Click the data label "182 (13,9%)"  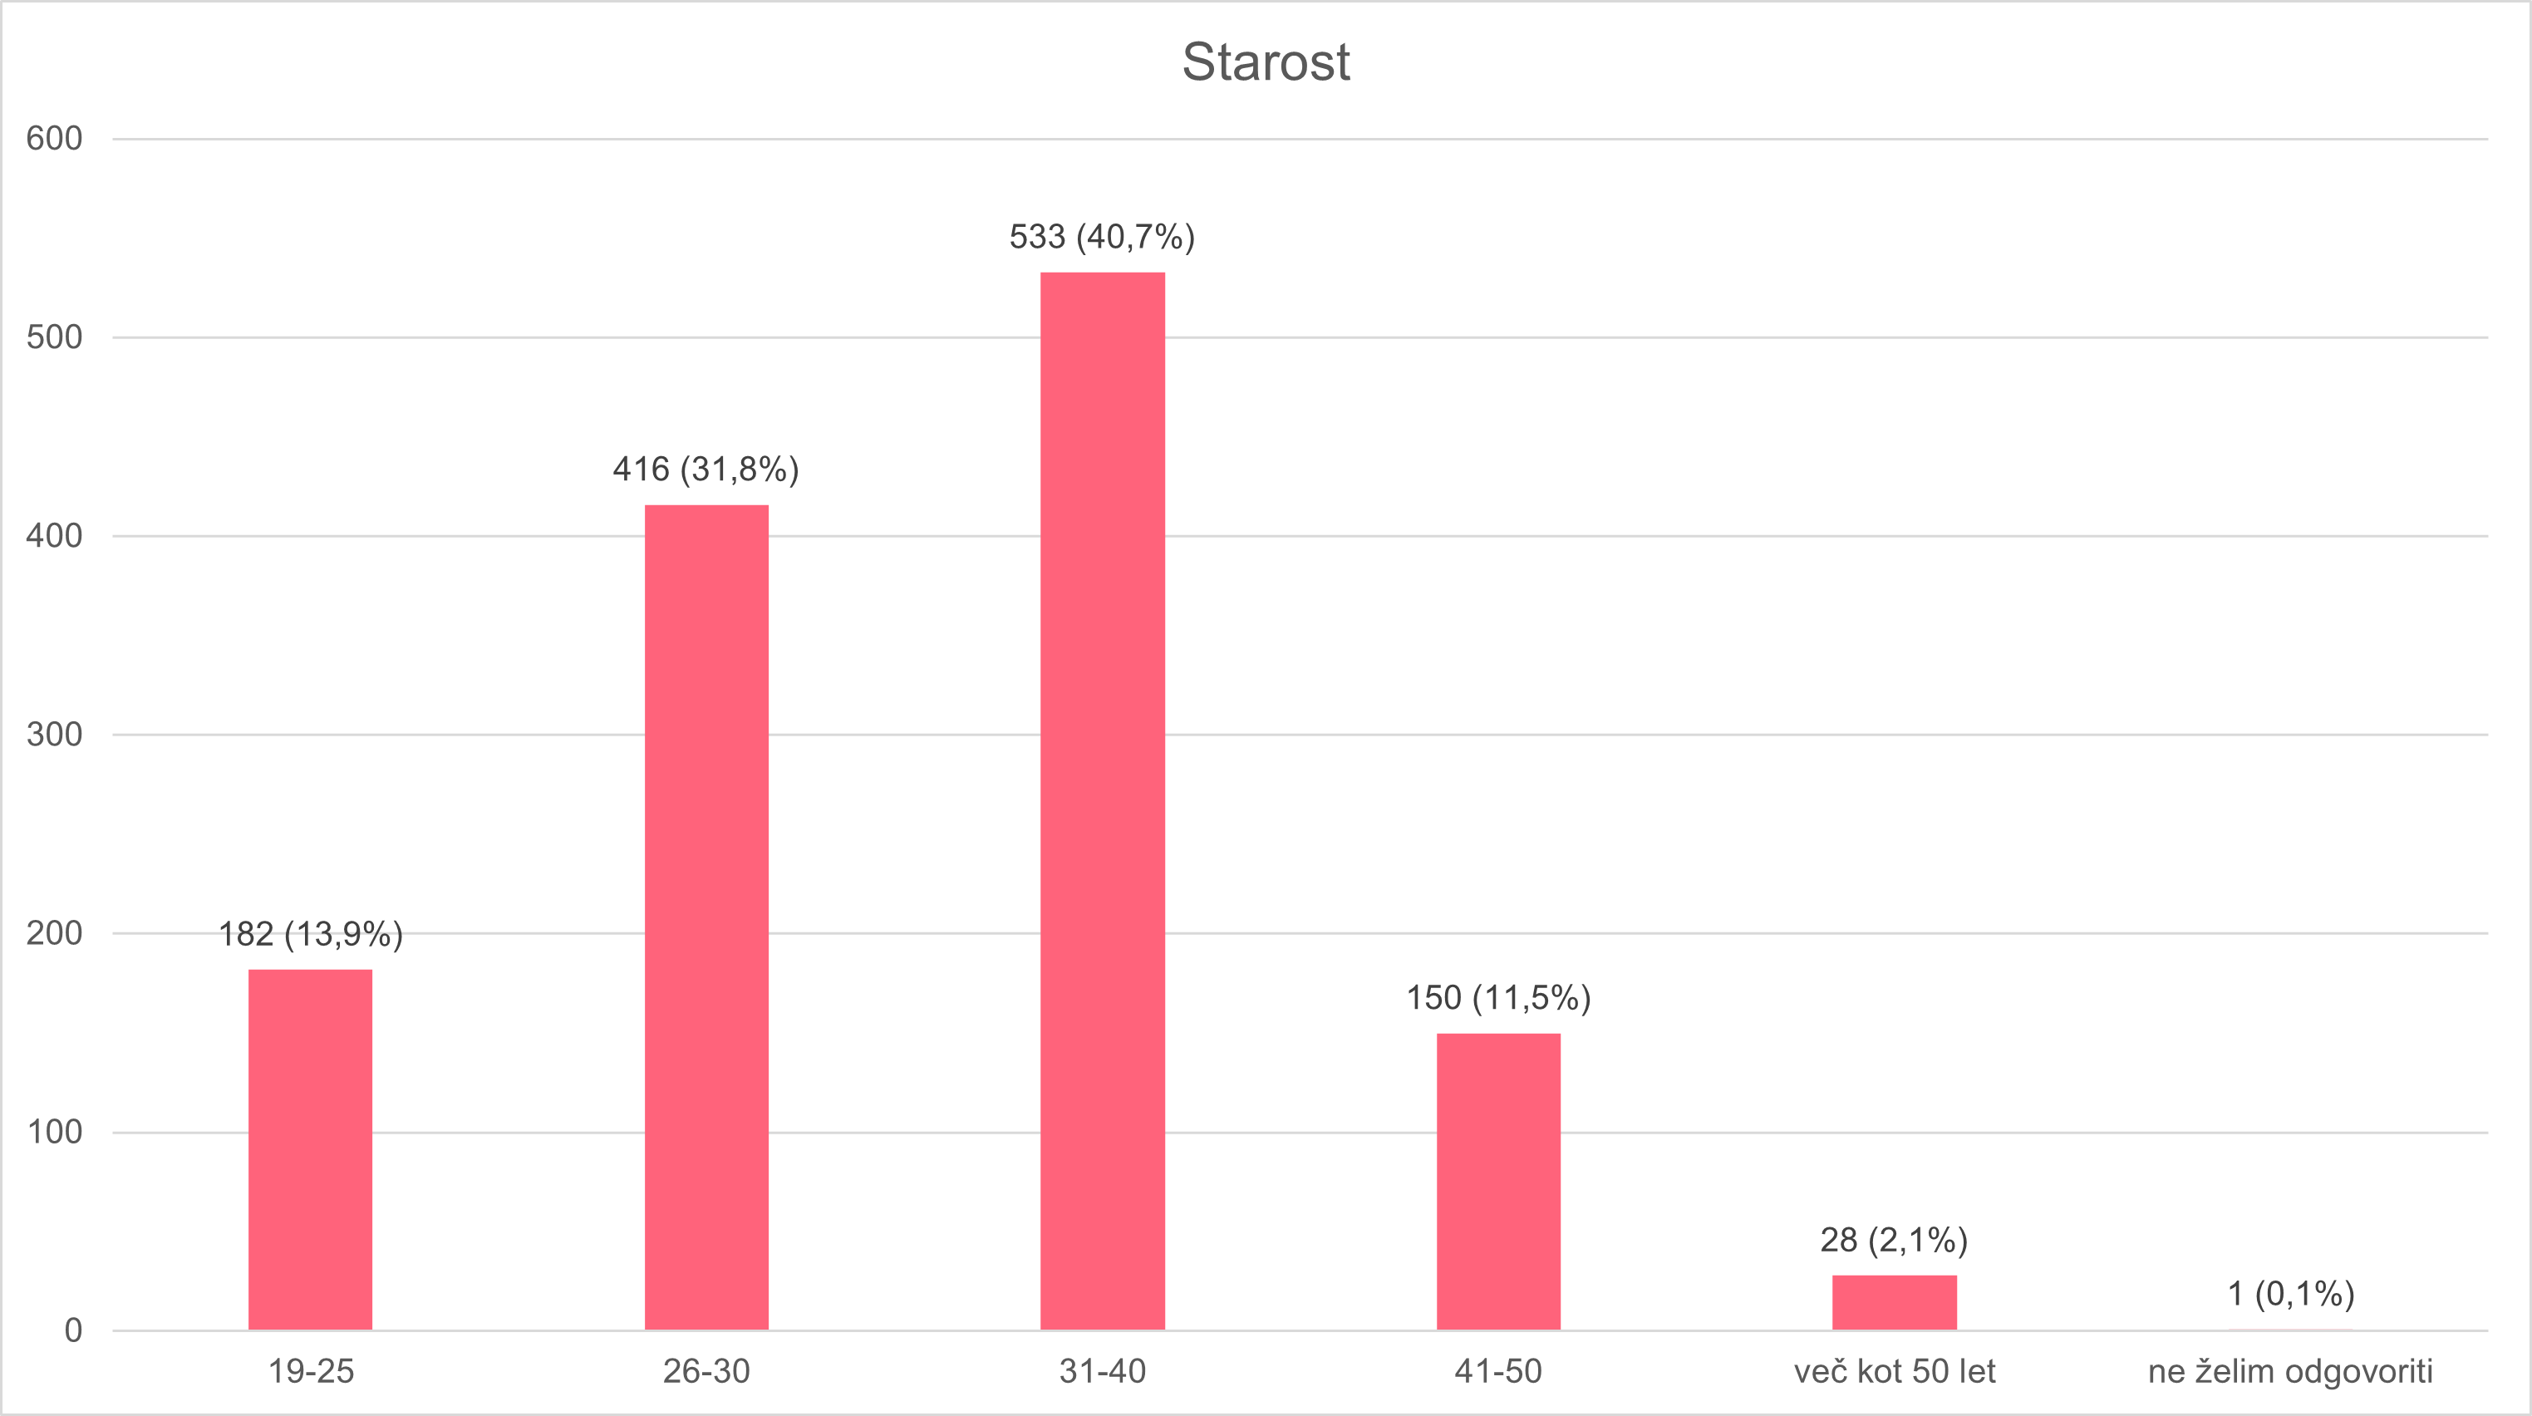[x=311, y=933]
